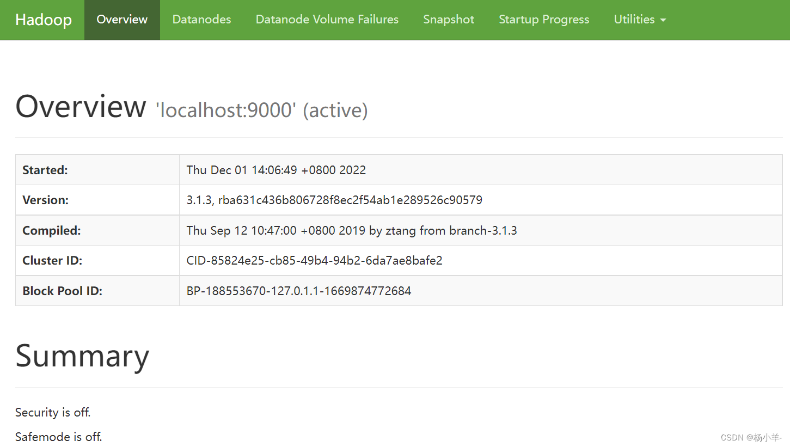Click Compiled value by ztang from branch-3.1.3

click(352, 230)
